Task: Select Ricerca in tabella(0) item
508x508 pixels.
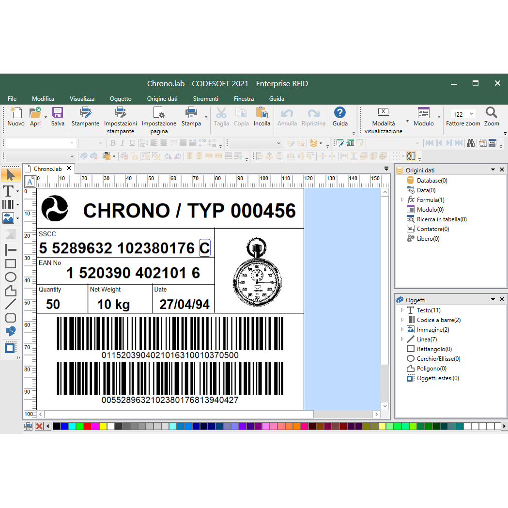Action: click(442, 219)
